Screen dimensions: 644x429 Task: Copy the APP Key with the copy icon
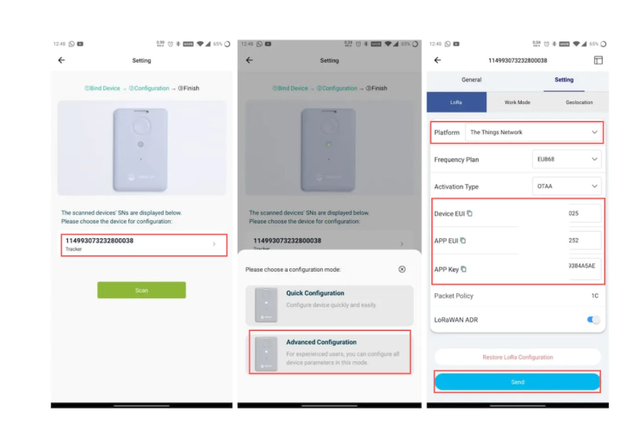click(x=464, y=269)
